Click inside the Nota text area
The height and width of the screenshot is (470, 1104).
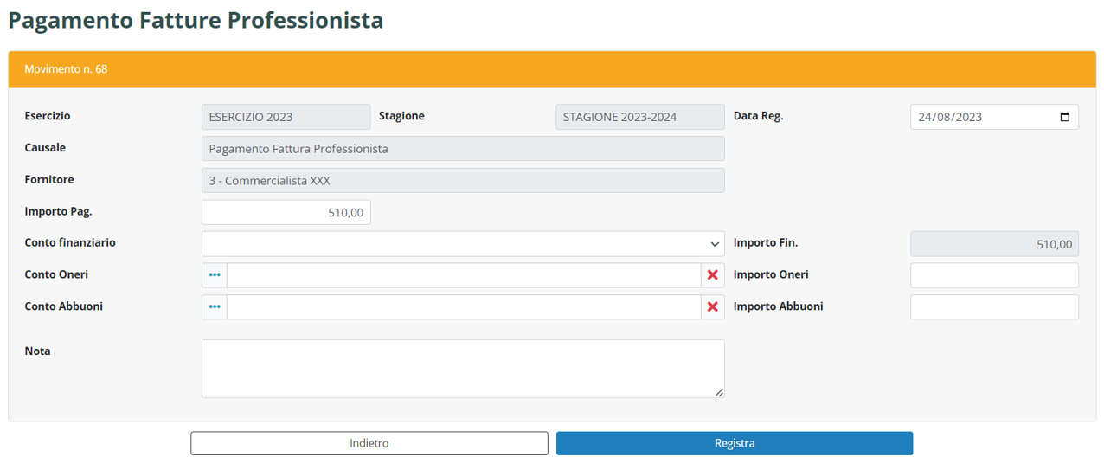[x=463, y=369]
